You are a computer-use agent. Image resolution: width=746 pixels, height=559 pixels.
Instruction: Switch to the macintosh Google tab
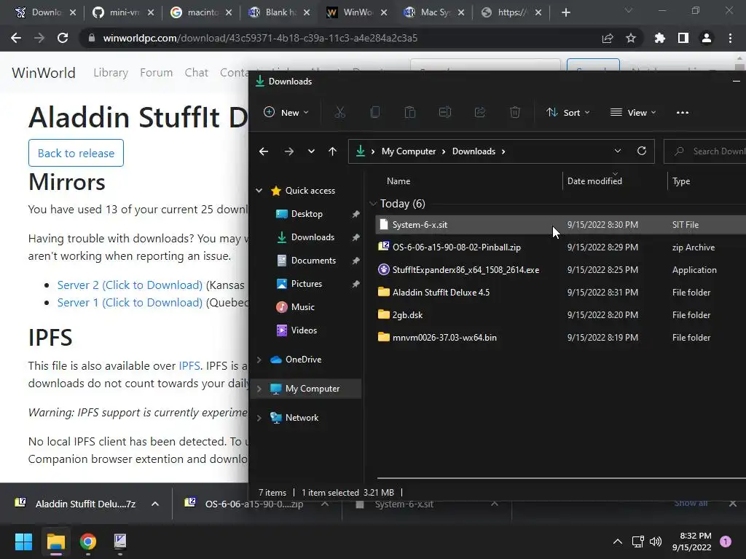201,12
